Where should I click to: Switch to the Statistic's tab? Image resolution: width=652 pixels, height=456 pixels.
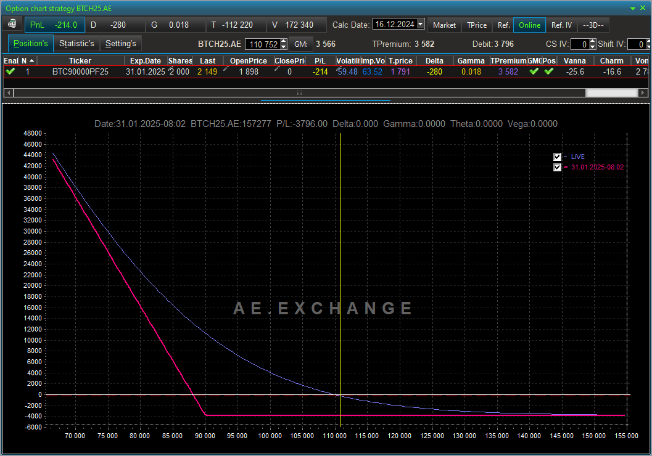click(76, 44)
